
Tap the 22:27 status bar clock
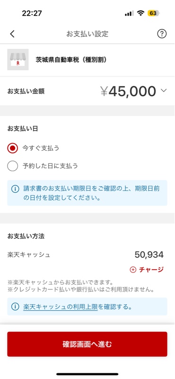(32, 13)
